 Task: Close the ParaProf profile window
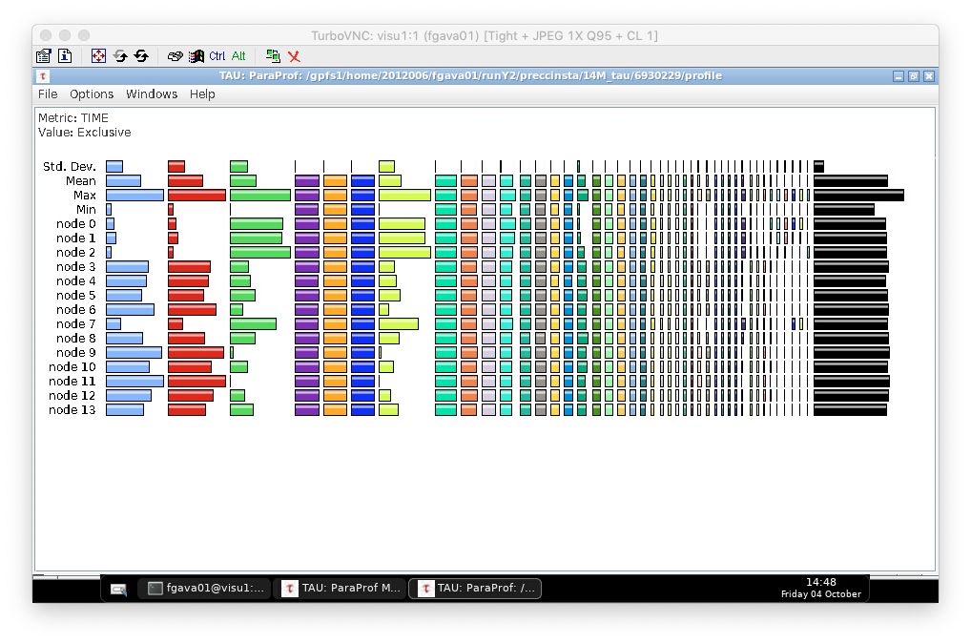(x=929, y=76)
